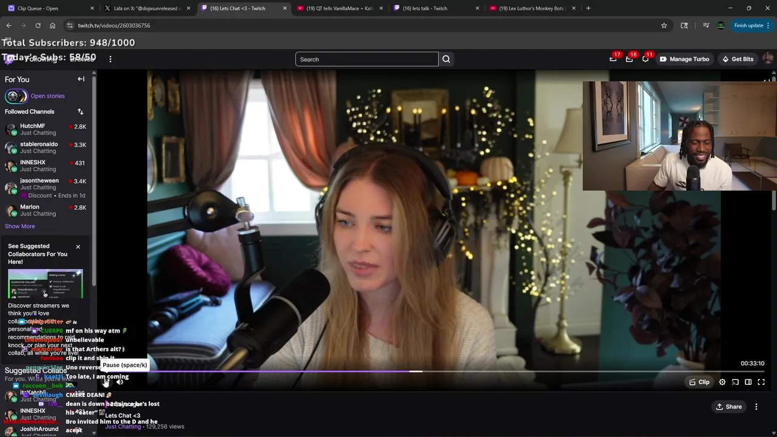This screenshot has height=437, width=777.
Task: Open the media controls icon in toolbar
Action: click(706, 25)
